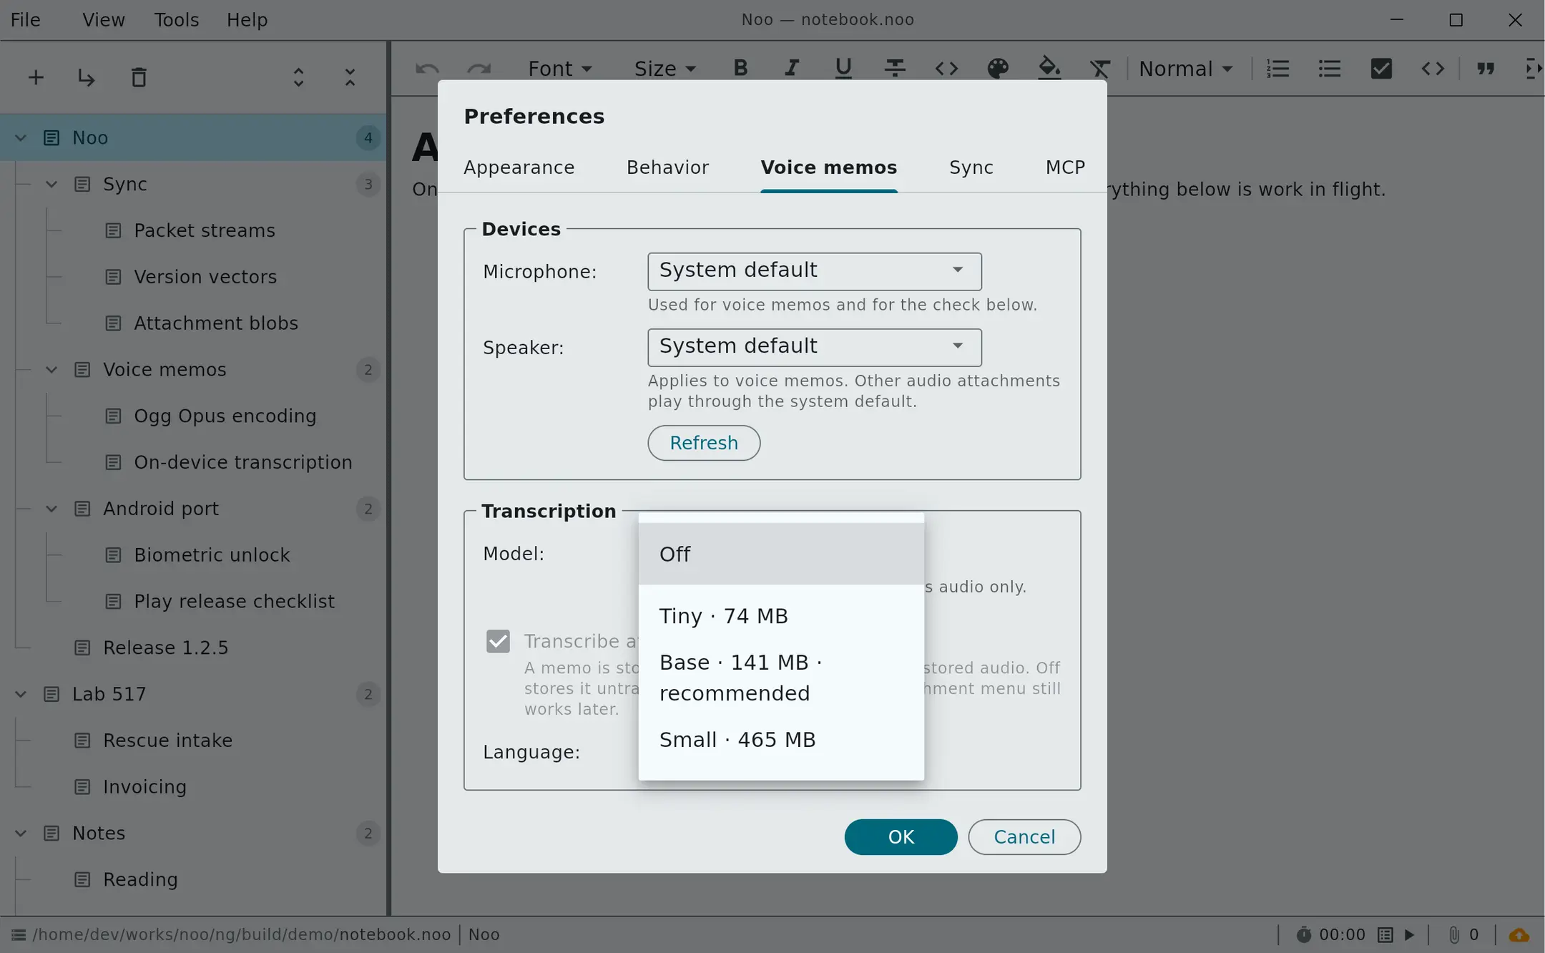Click the play button in status bar
1545x953 pixels.
coord(1410,935)
